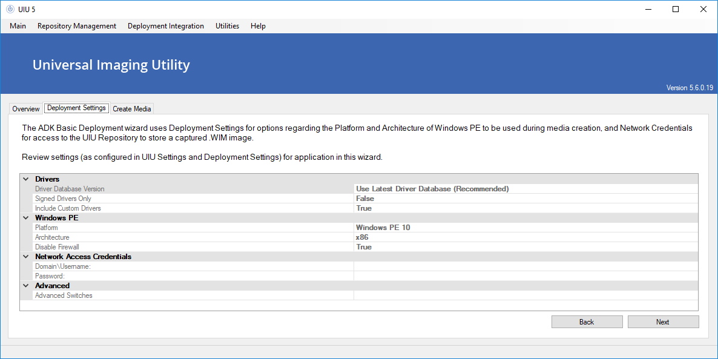Switch to the Create Media tab
This screenshot has width=718, height=359.
[132, 109]
